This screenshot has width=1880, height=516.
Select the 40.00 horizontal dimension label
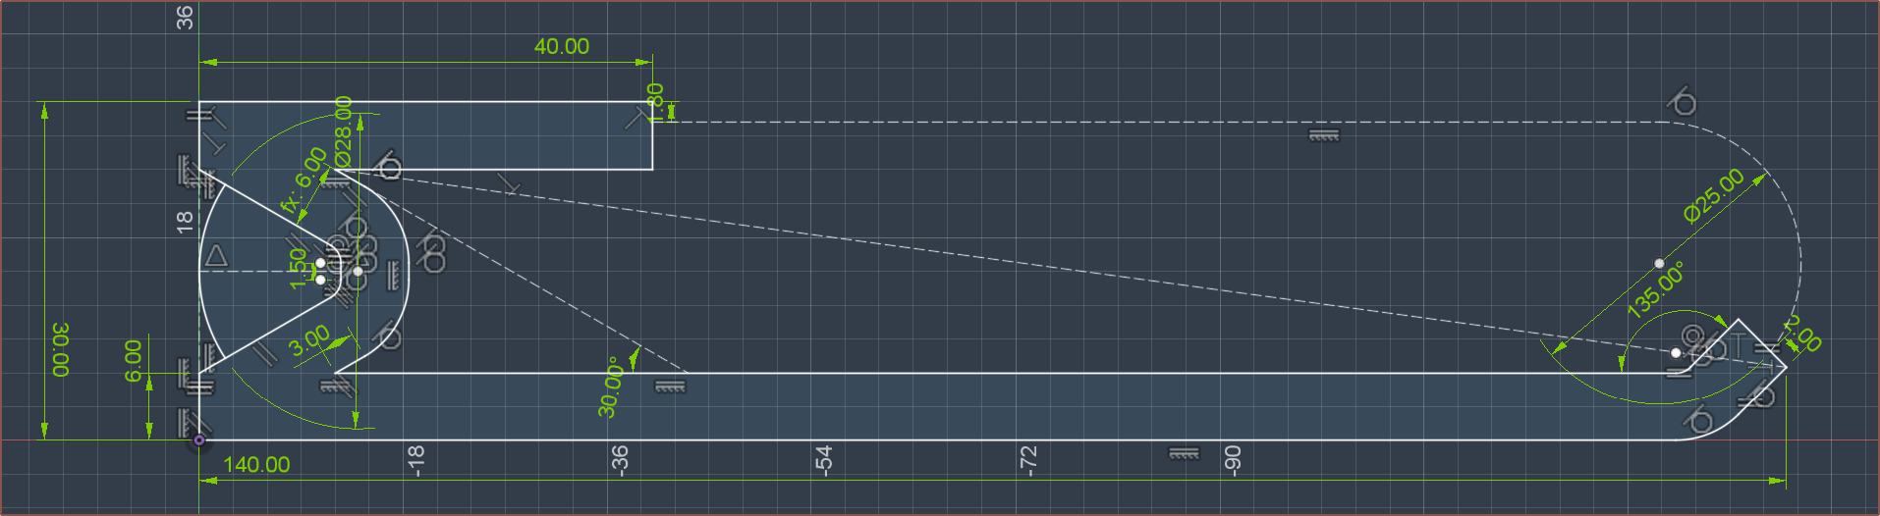(561, 46)
